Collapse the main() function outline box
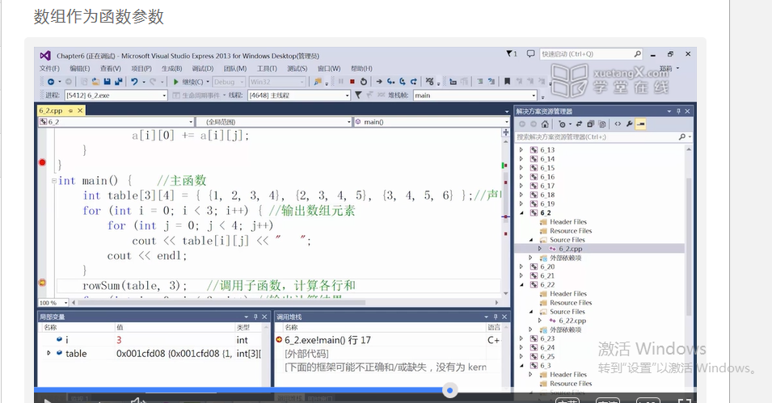This screenshot has width=772, height=403. pyautogui.click(x=53, y=181)
